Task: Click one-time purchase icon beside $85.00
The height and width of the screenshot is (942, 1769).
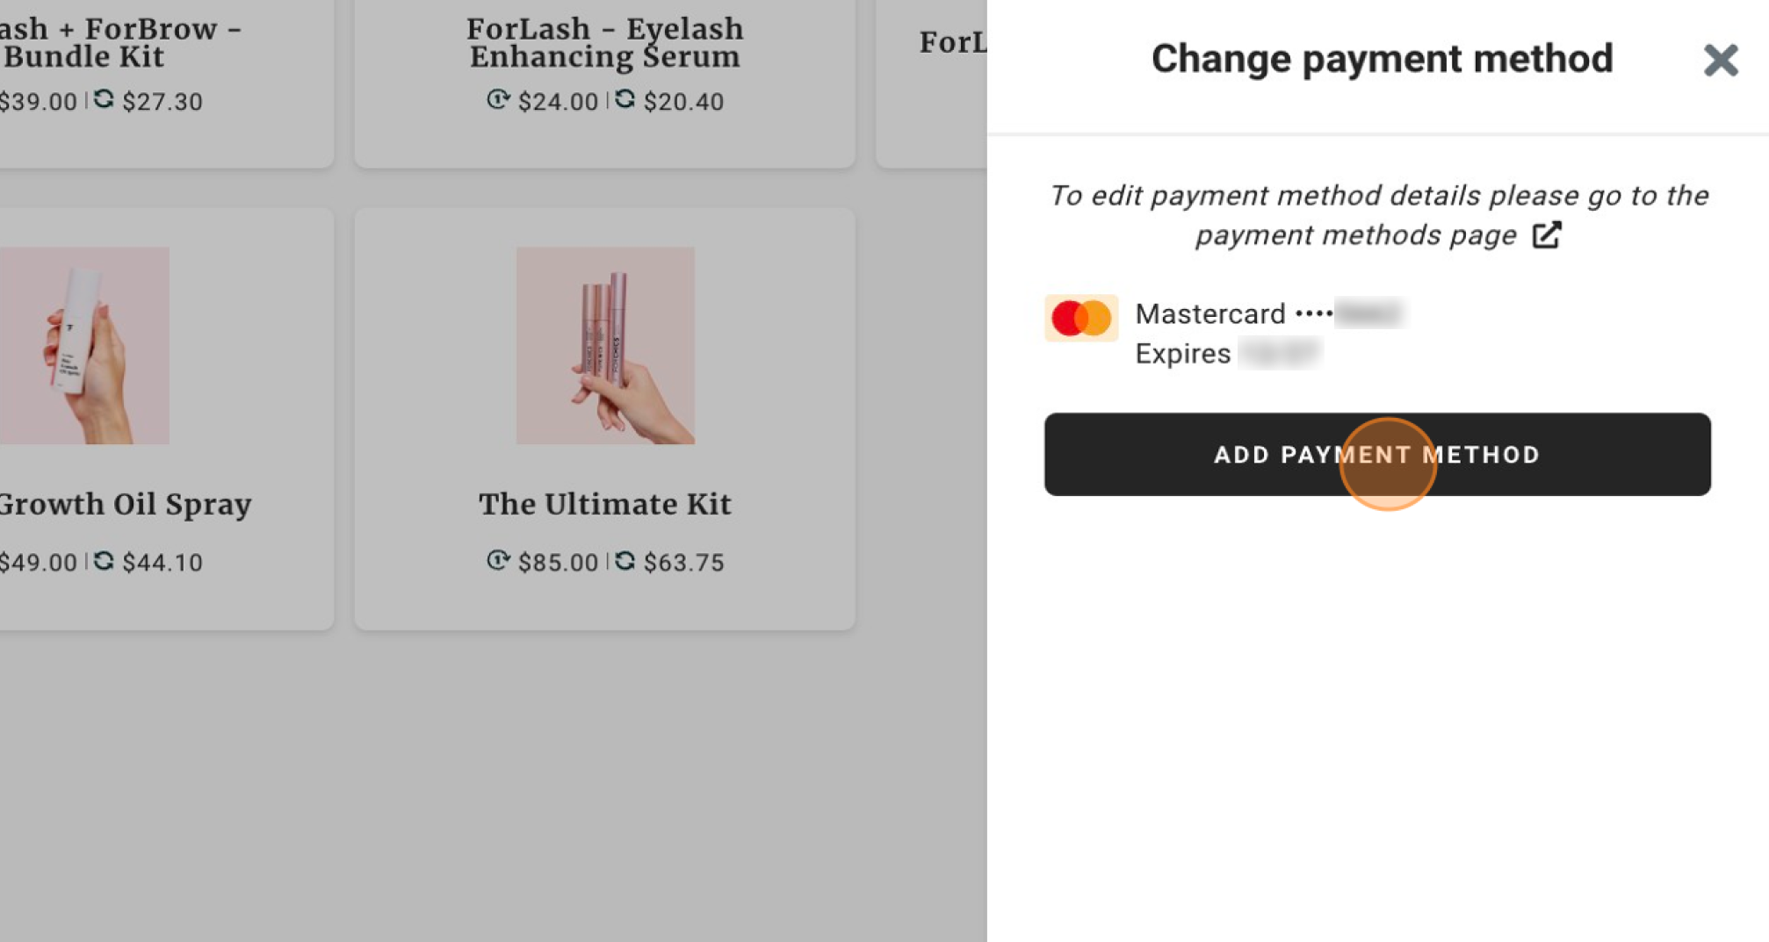Action: coord(498,560)
